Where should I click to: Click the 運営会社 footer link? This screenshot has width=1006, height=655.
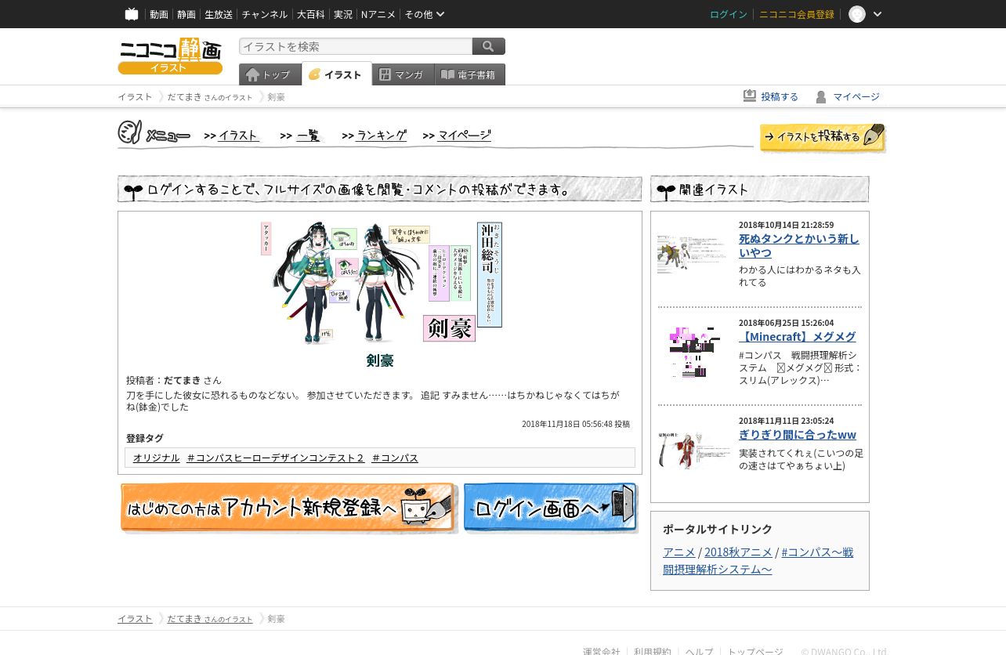click(x=602, y=651)
